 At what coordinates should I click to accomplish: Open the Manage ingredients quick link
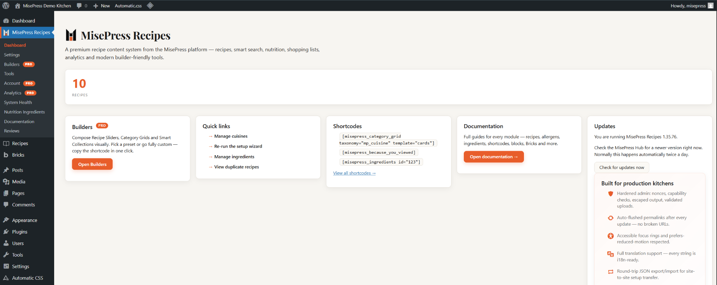234,157
